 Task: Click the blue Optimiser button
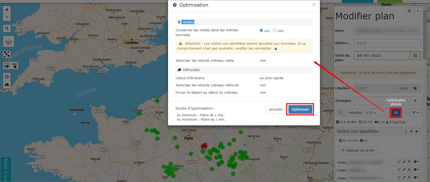(300, 109)
